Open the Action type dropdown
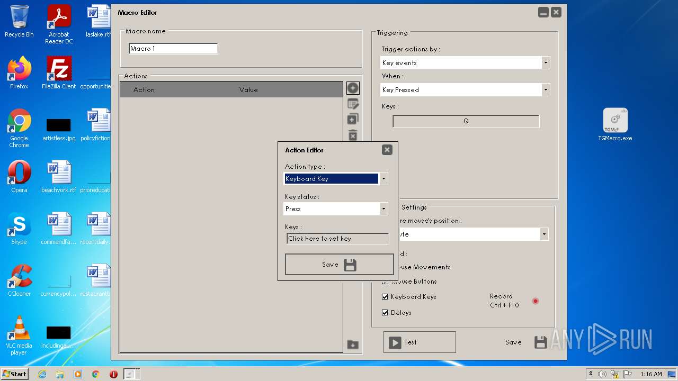678x381 pixels. (x=383, y=179)
